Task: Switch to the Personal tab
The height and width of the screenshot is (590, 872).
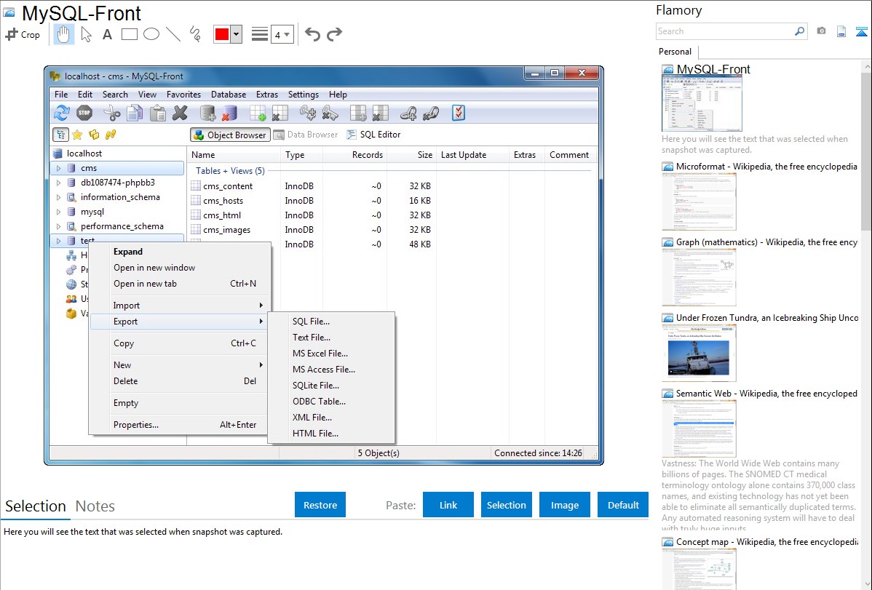Action: point(675,52)
